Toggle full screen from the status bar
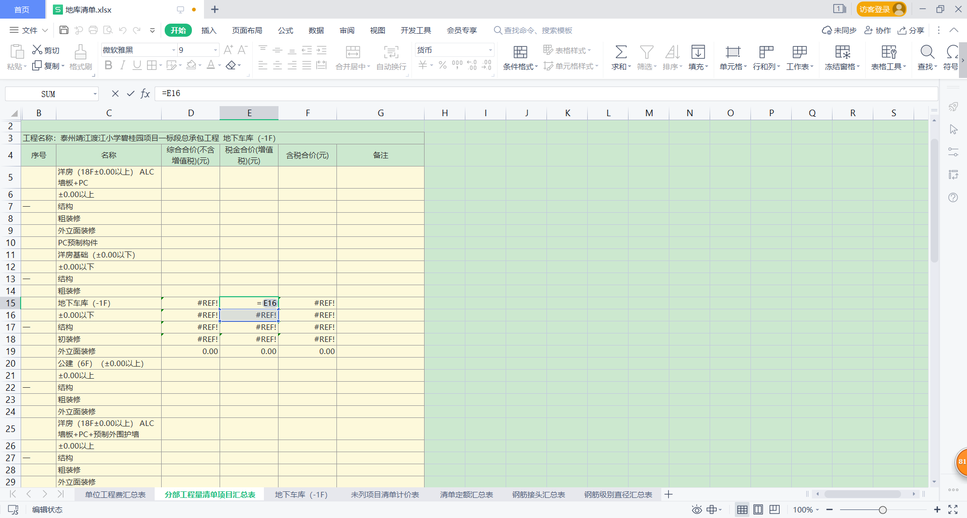The width and height of the screenshot is (967, 518). pos(953,509)
